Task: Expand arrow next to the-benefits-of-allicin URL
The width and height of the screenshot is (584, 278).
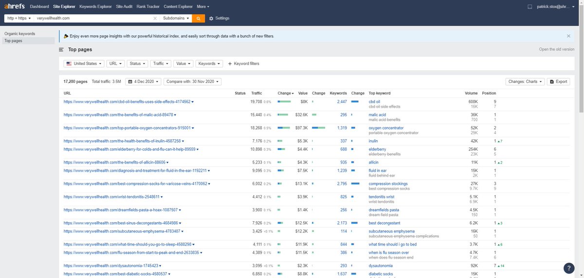Action: (168, 162)
